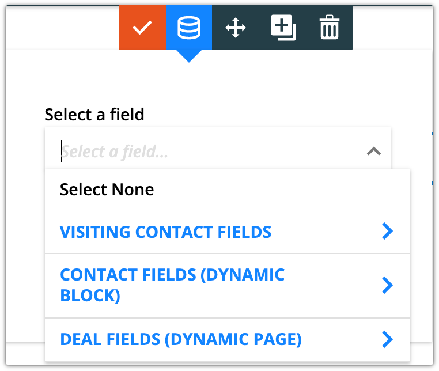This screenshot has height=371, width=439.
Task: Duplicate element using the plus copy icon
Action: (283, 28)
